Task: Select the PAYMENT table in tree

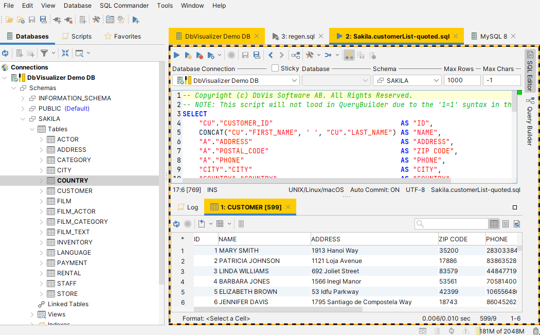Action: (72, 263)
